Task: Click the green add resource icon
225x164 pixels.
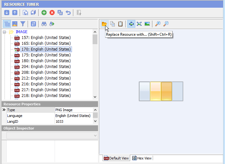Action: (x=44, y=13)
